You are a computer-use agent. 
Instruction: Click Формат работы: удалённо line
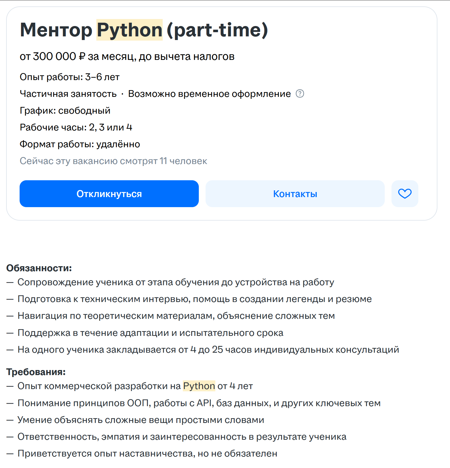80,144
